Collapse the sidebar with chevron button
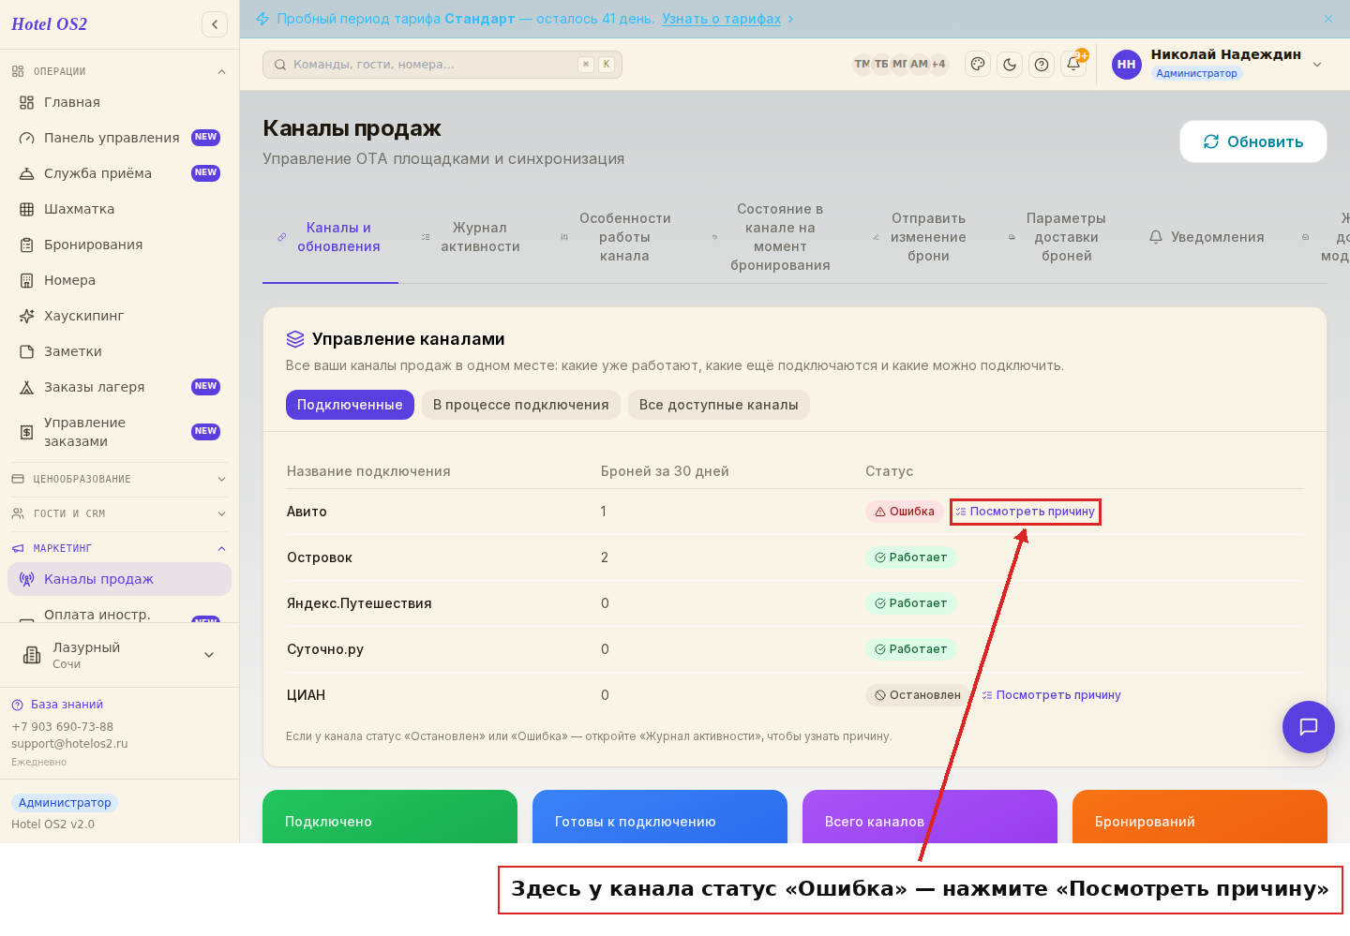 click(x=215, y=24)
